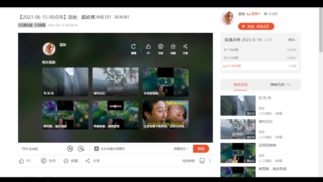Like the video via thumbs-up icon showing 43
This screenshot has height=182, width=323.
coord(148,49)
